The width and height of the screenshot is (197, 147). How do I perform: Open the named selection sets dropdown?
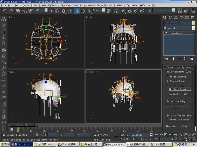coord(173,10)
